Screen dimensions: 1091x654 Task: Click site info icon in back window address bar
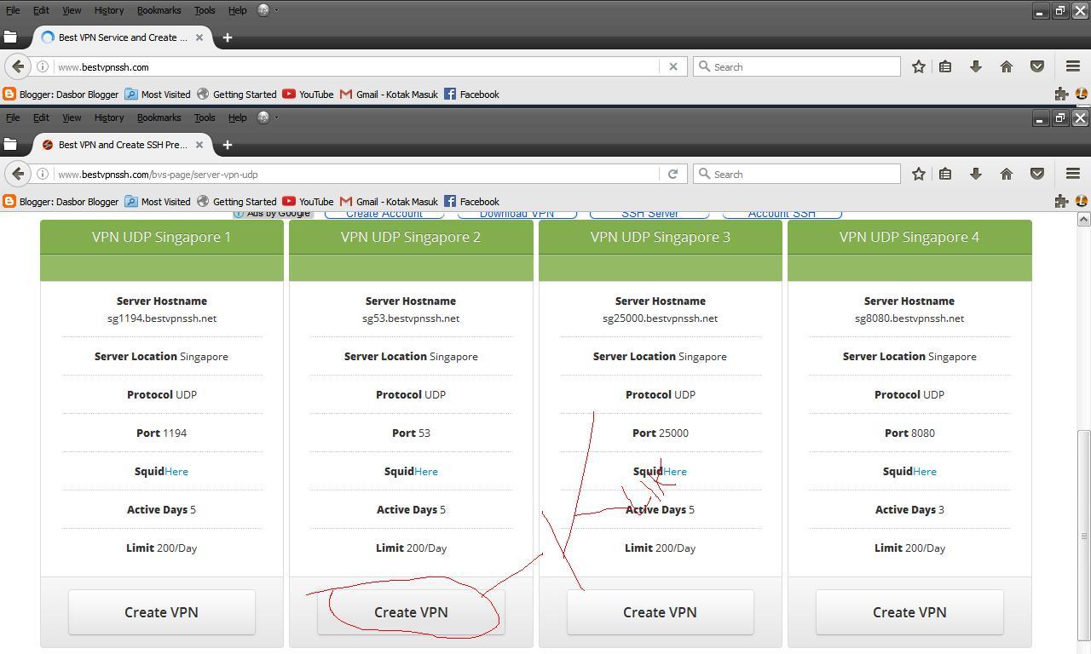pos(42,66)
